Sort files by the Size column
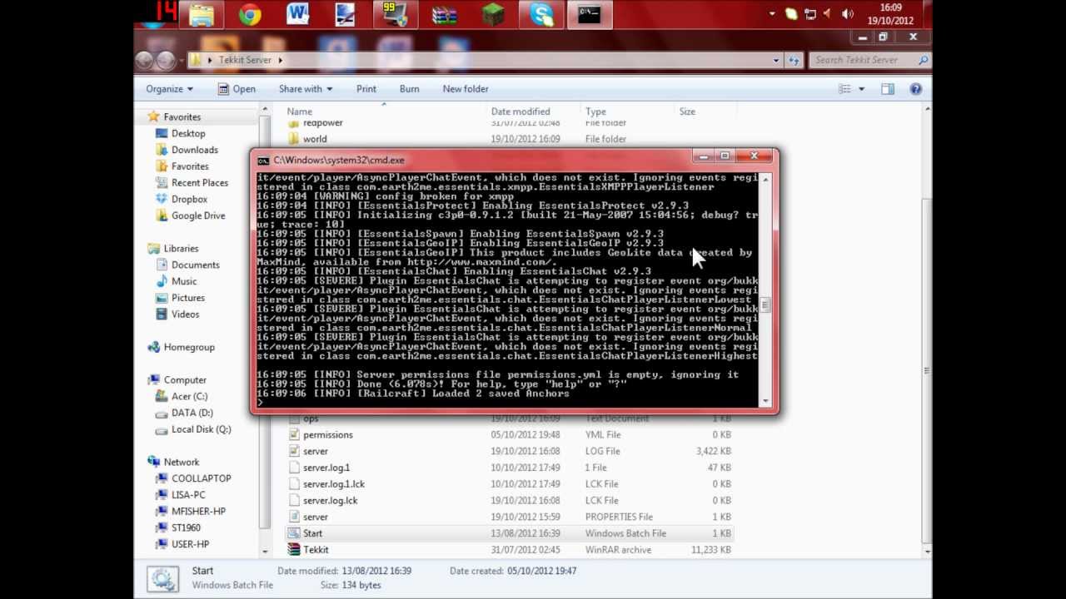1066x599 pixels. [687, 111]
